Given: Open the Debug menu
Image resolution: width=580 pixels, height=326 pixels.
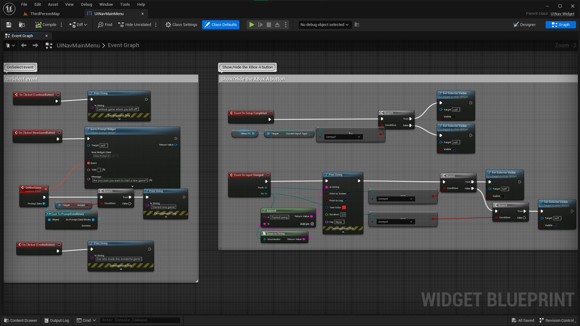Looking at the screenshot, I should 86,4.
